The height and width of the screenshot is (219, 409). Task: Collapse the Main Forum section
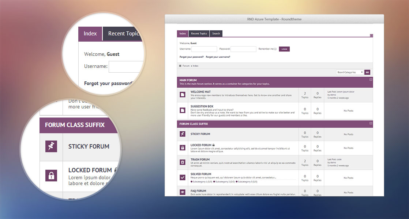371,80
